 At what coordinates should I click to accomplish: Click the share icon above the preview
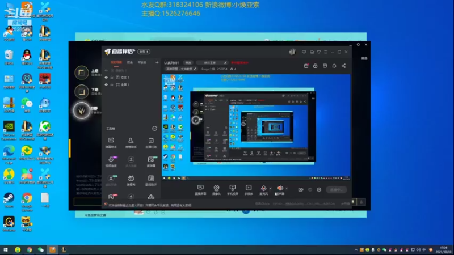click(343, 66)
